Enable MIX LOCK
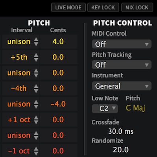Viewport: 157px width, 157px height. 137,7
